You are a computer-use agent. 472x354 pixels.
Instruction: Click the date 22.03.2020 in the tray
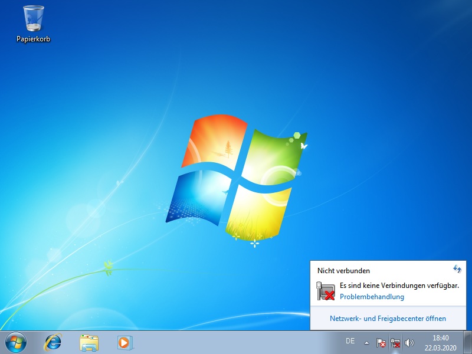[440, 348]
